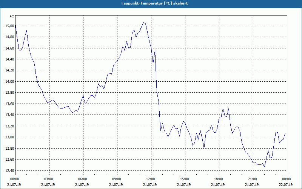
Task: Click the 21:00 time label
Action: [253, 179]
